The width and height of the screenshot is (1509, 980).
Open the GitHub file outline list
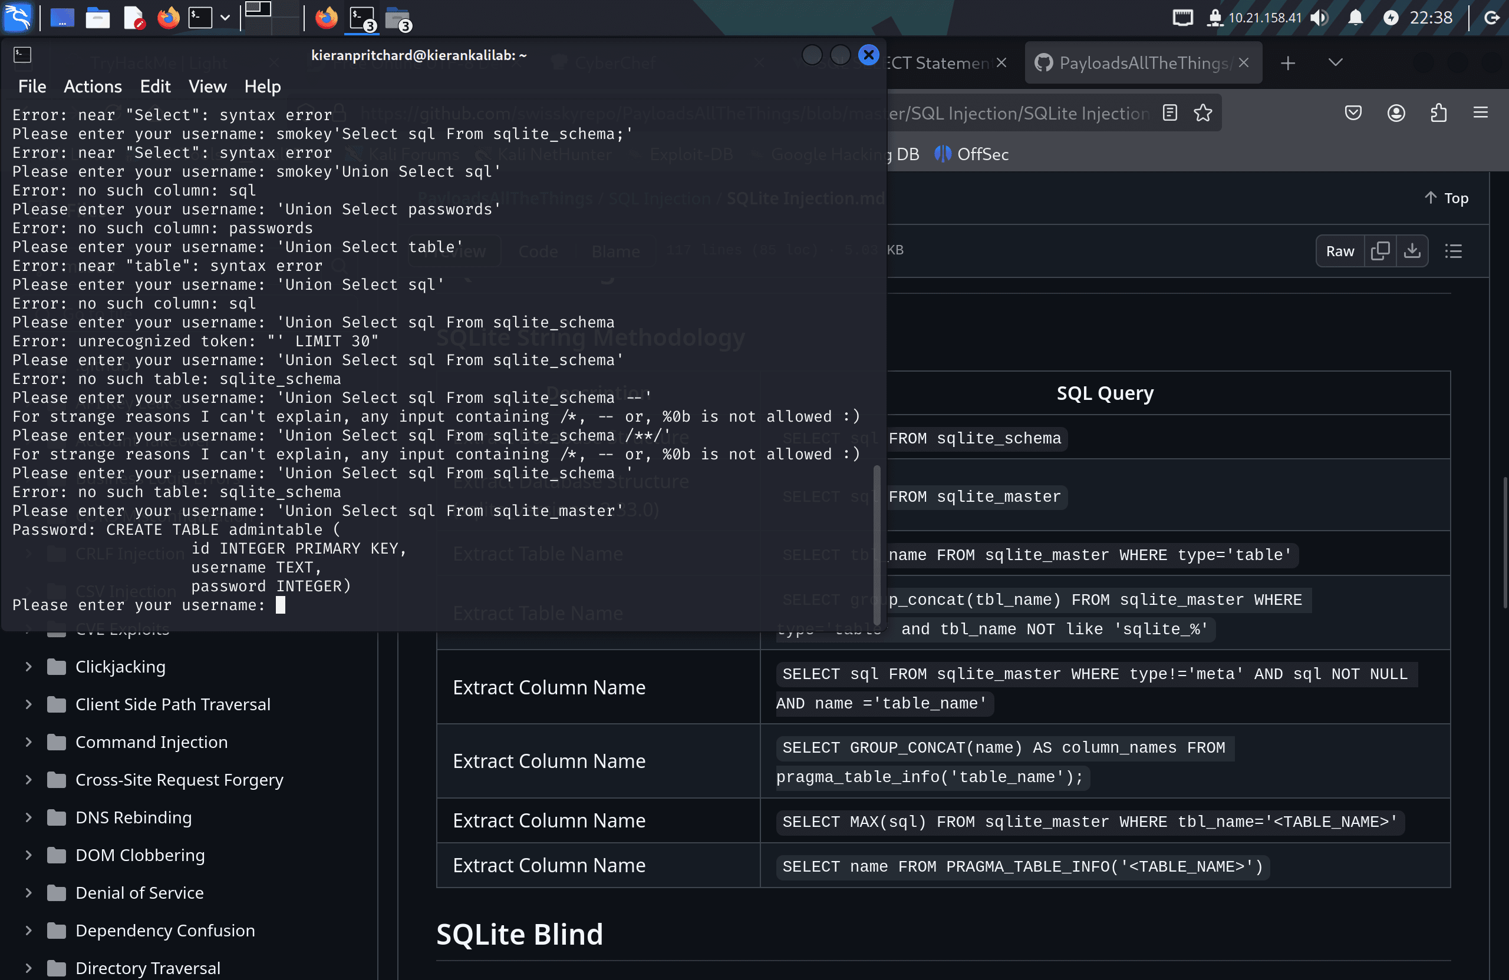[1453, 251]
